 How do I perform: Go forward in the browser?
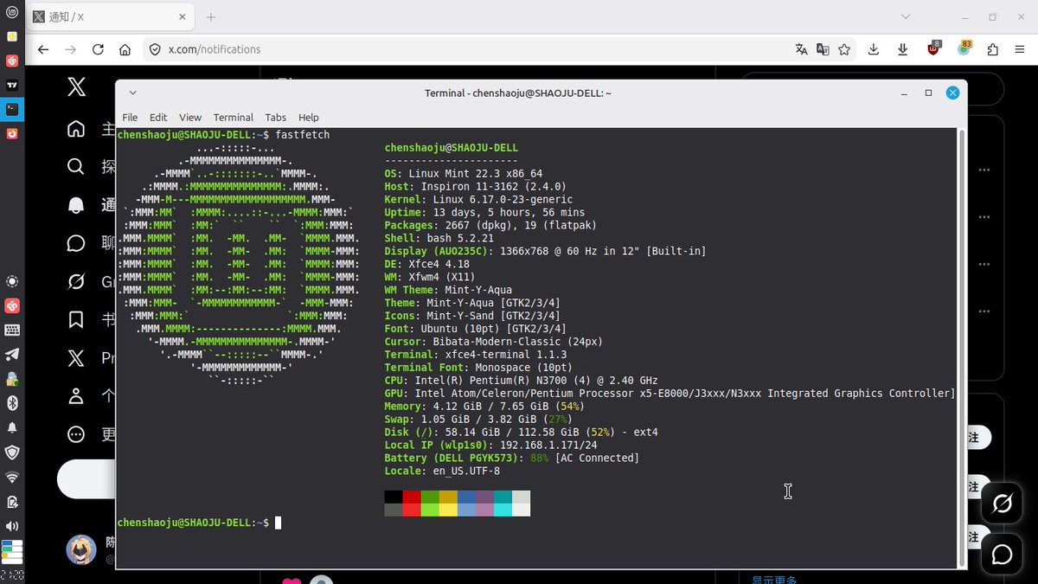(x=71, y=49)
